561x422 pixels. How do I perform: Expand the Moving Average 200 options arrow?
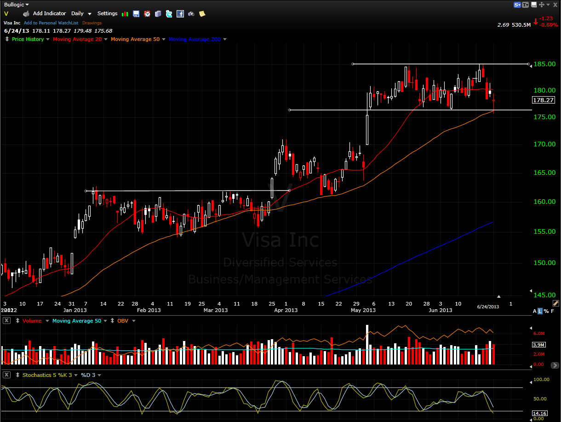click(x=224, y=40)
